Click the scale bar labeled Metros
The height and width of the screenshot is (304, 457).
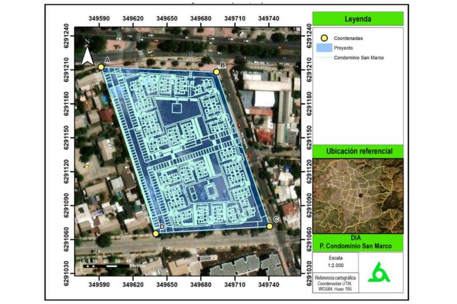(x=110, y=265)
